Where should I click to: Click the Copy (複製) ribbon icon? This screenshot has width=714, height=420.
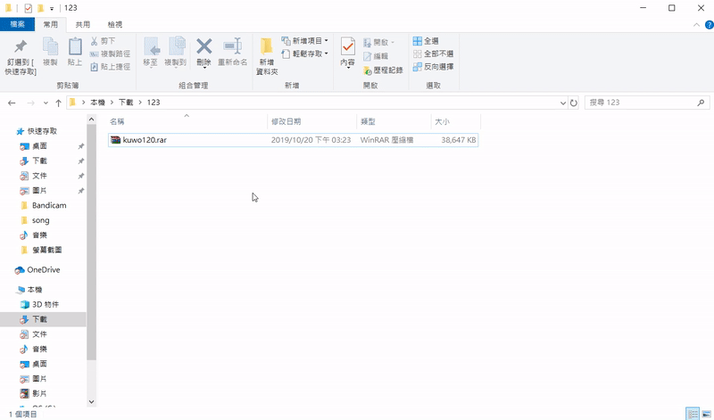coord(50,46)
